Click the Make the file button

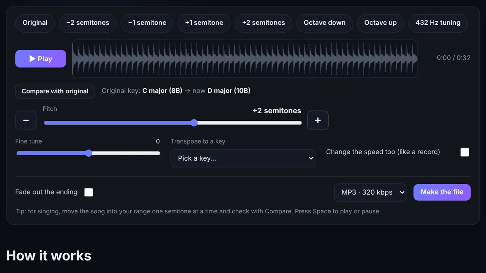coord(442,192)
